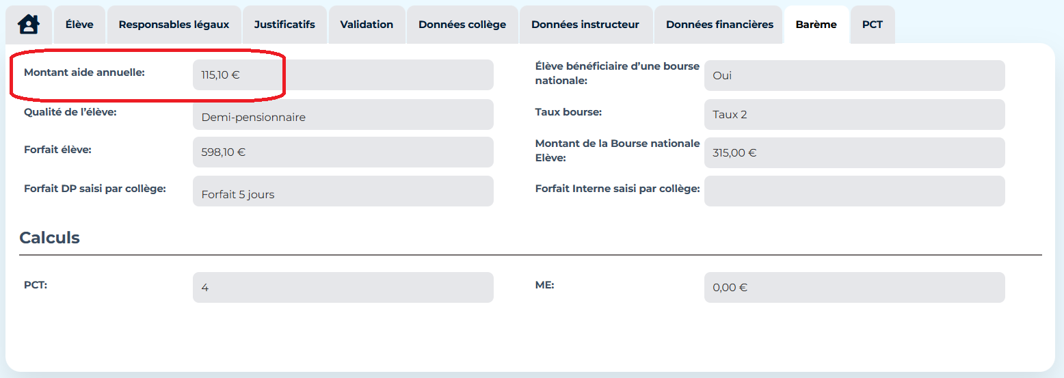Click the empty Forfait Interne field
This screenshot has width=1064, height=378.
pos(854,191)
